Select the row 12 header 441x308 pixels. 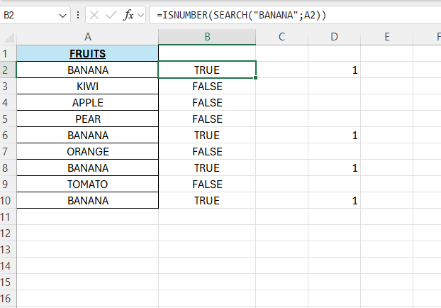(x=8, y=233)
